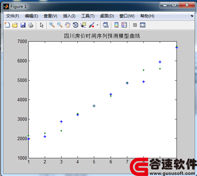Click the Link Plot toolbar icon

coord(105,25)
